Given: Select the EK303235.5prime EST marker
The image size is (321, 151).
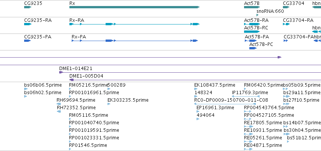Looking at the screenshot, I should pos(109,104).
